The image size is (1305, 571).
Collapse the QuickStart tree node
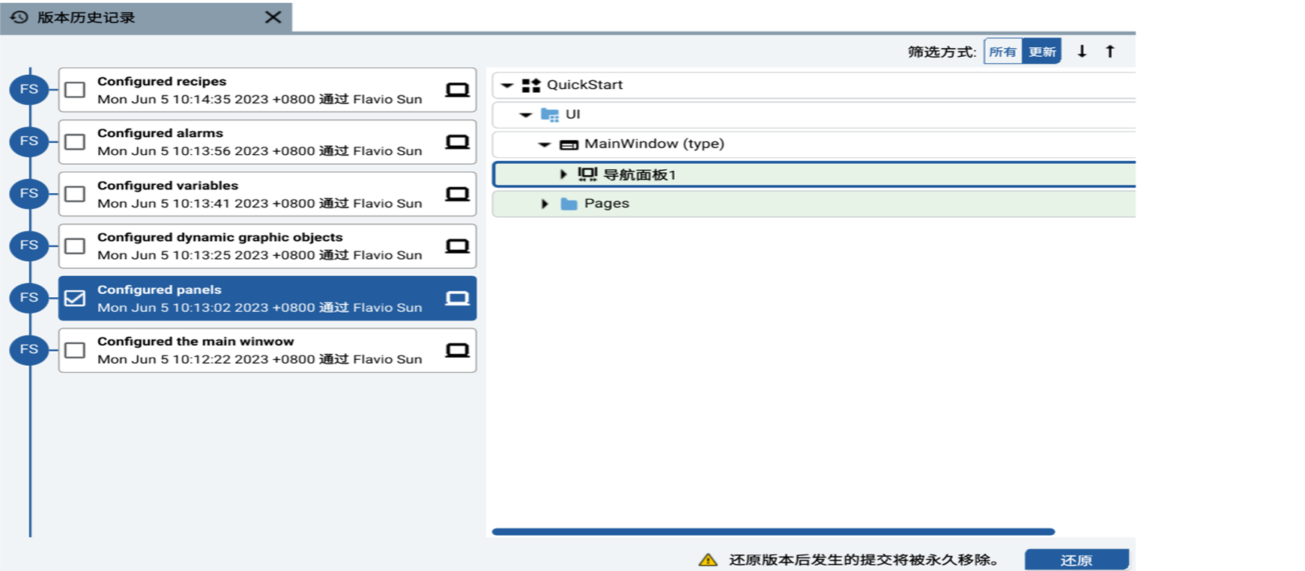pyautogui.click(x=507, y=85)
